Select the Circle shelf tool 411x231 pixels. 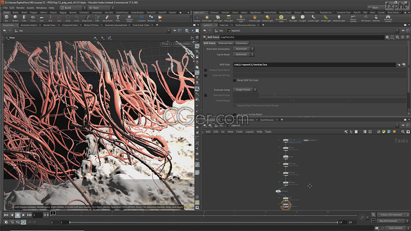tap(68, 18)
